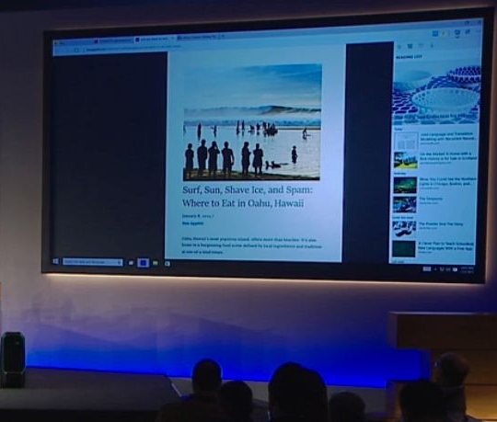The image size is (497, 422).
Task: Click the 'Surf, Sun, Shave Ice' article headline
Action: point(247,196)
